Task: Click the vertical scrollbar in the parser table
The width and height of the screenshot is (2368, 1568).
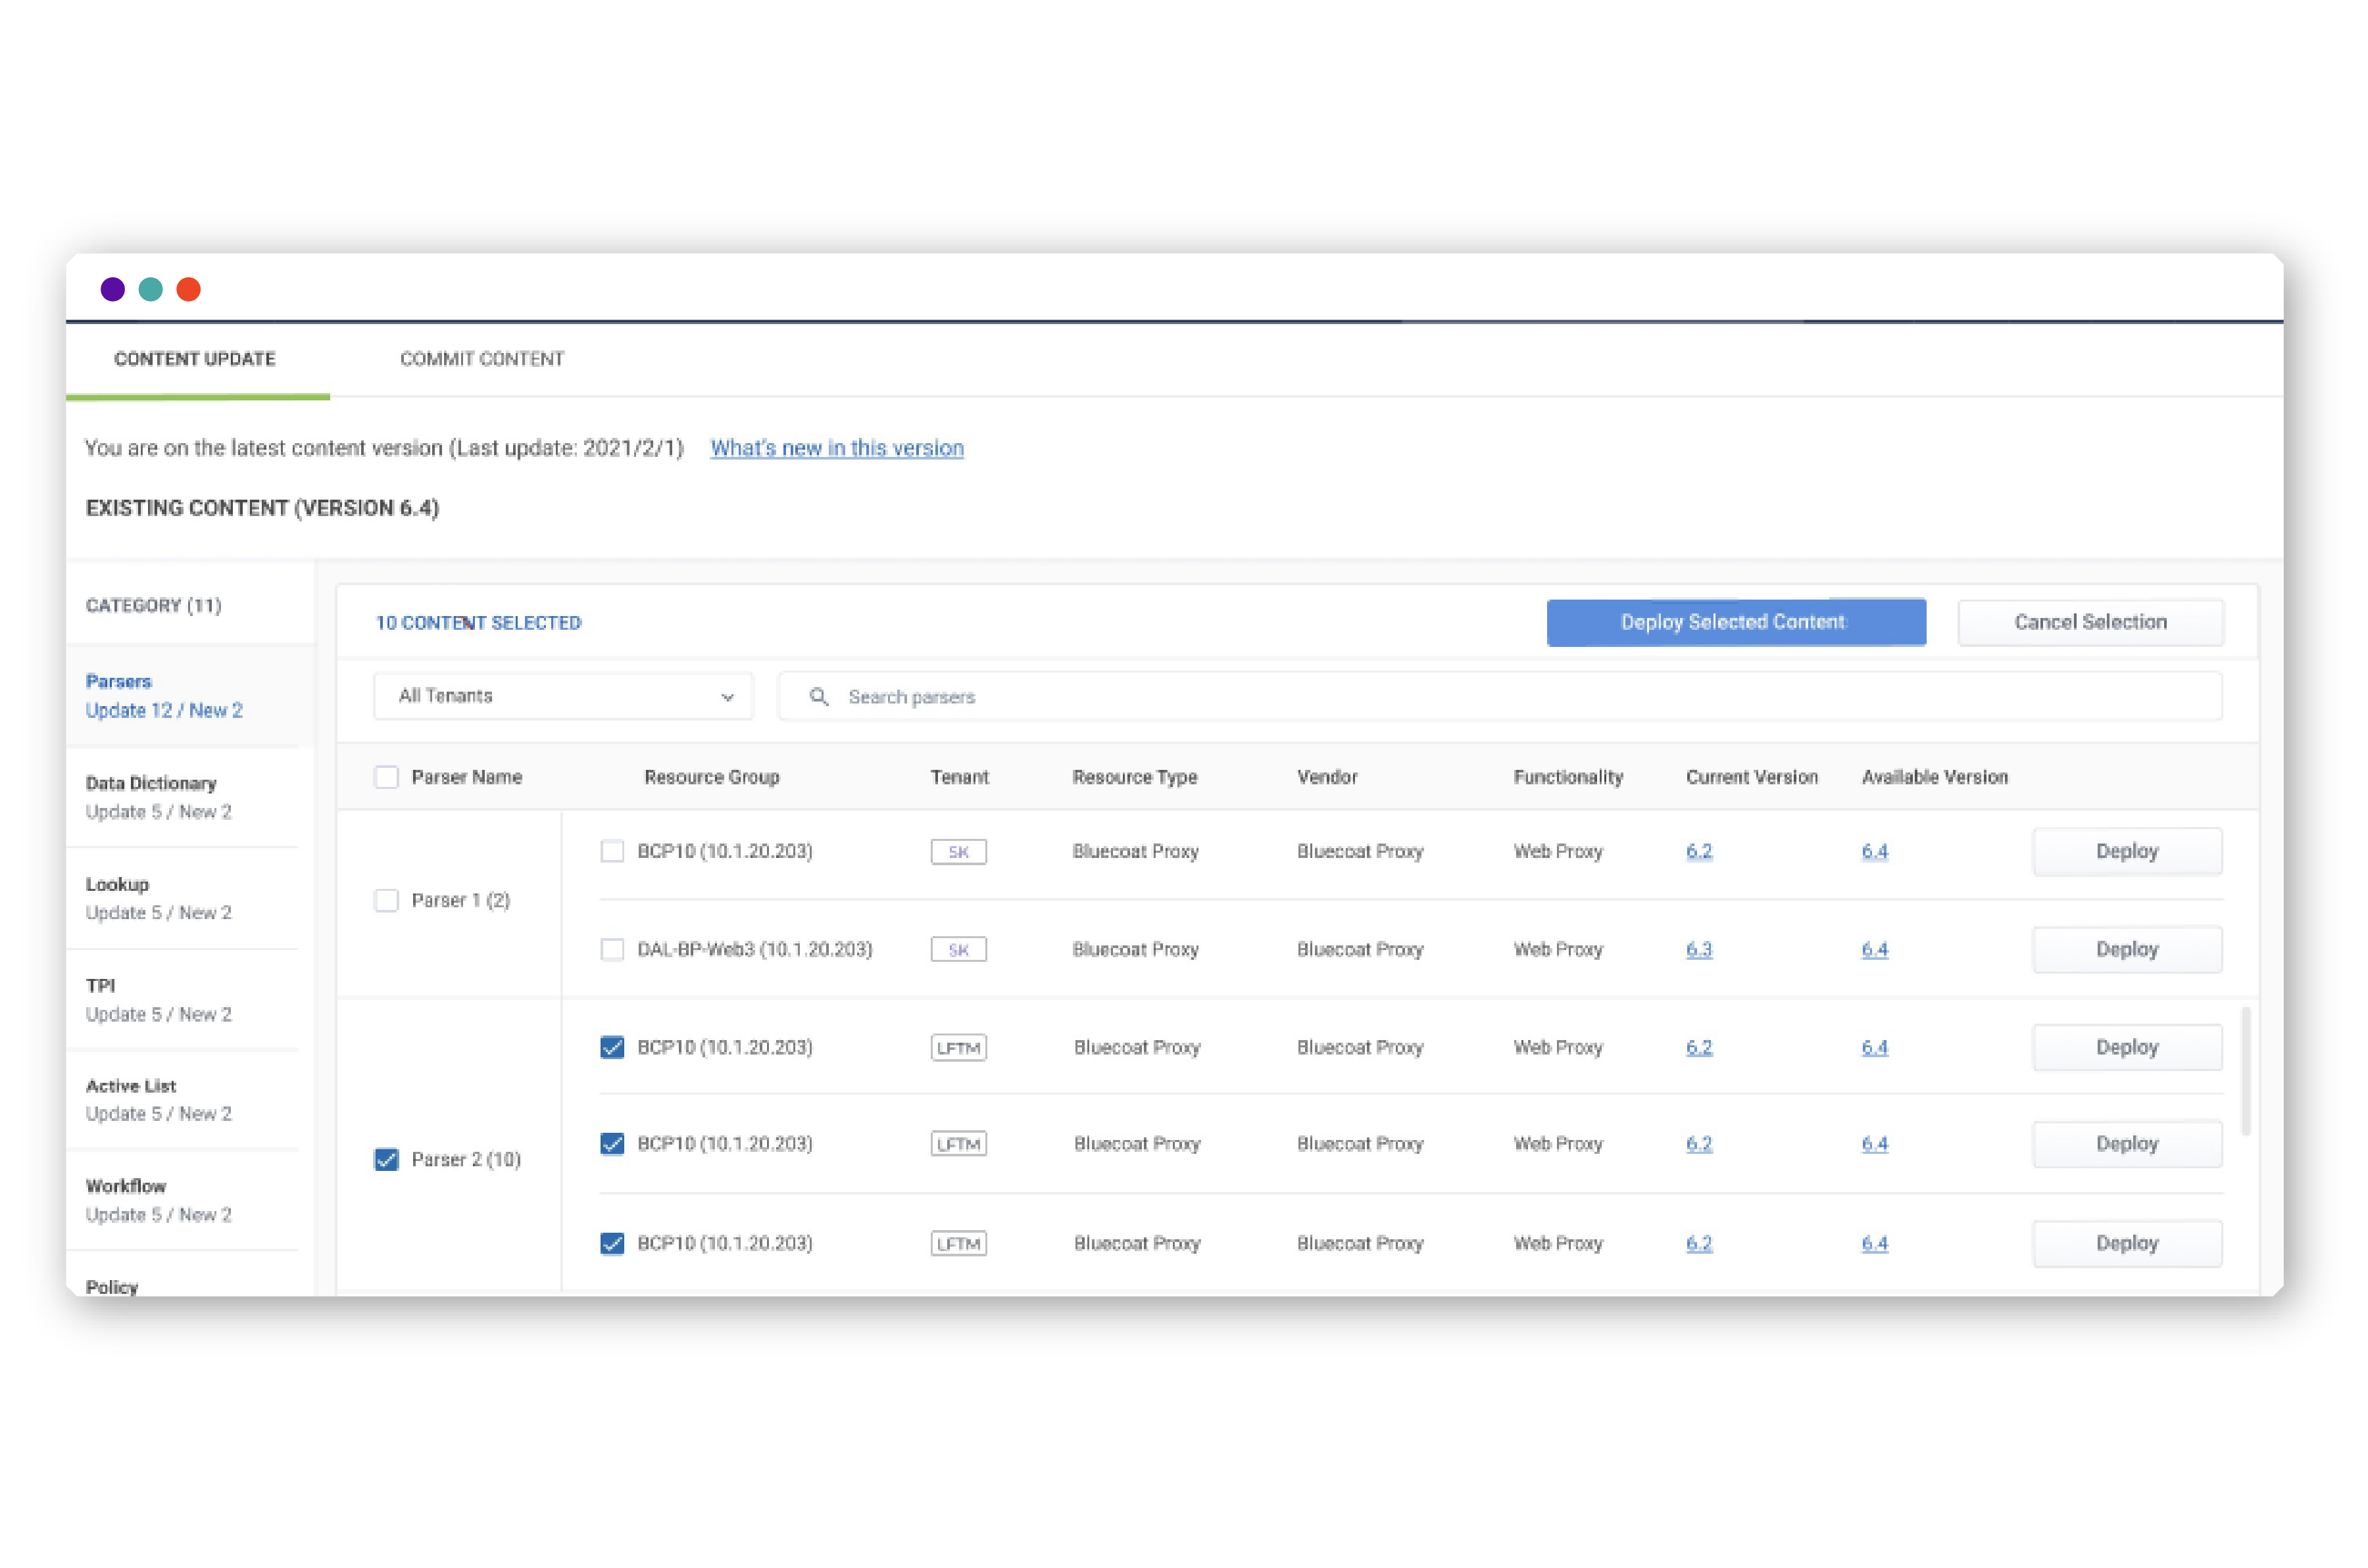Action: coord(2245,1071)
